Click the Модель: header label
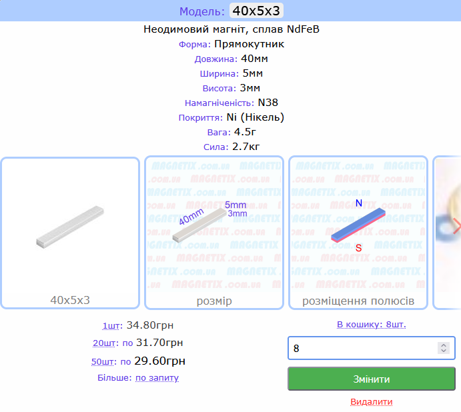The image size is (461, 412). tap(202, 11)
